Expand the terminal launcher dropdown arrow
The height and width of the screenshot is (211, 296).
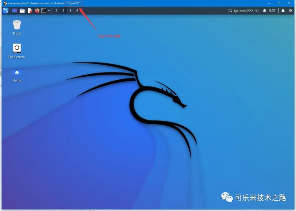point(49,11)
